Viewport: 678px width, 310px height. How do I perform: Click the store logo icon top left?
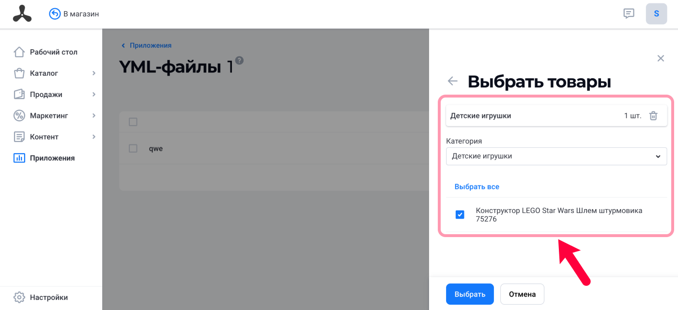22,14
